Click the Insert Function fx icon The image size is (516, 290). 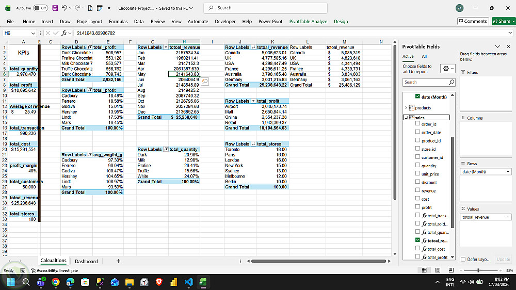tap(64, 33)
